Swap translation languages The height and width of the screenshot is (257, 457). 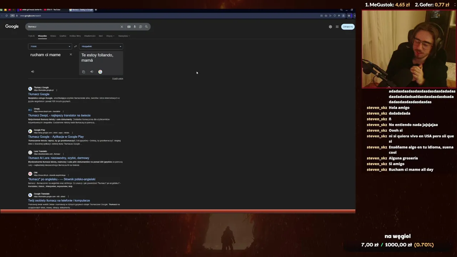pos(75,46)
